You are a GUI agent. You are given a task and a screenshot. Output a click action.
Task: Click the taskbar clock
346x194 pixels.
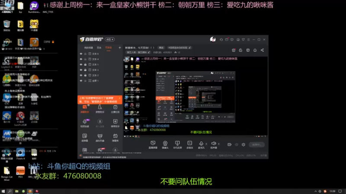point(332,191)
